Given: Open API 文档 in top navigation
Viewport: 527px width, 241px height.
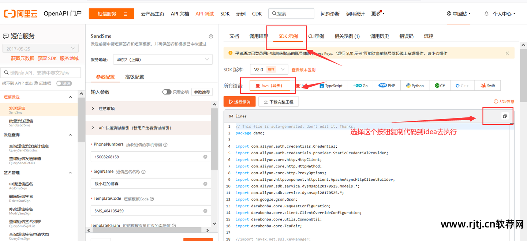Looking at the screenshot, I should point(180,14).
